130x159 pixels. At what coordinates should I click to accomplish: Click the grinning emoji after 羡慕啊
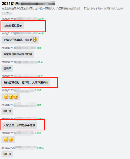[x=35, y=40]
